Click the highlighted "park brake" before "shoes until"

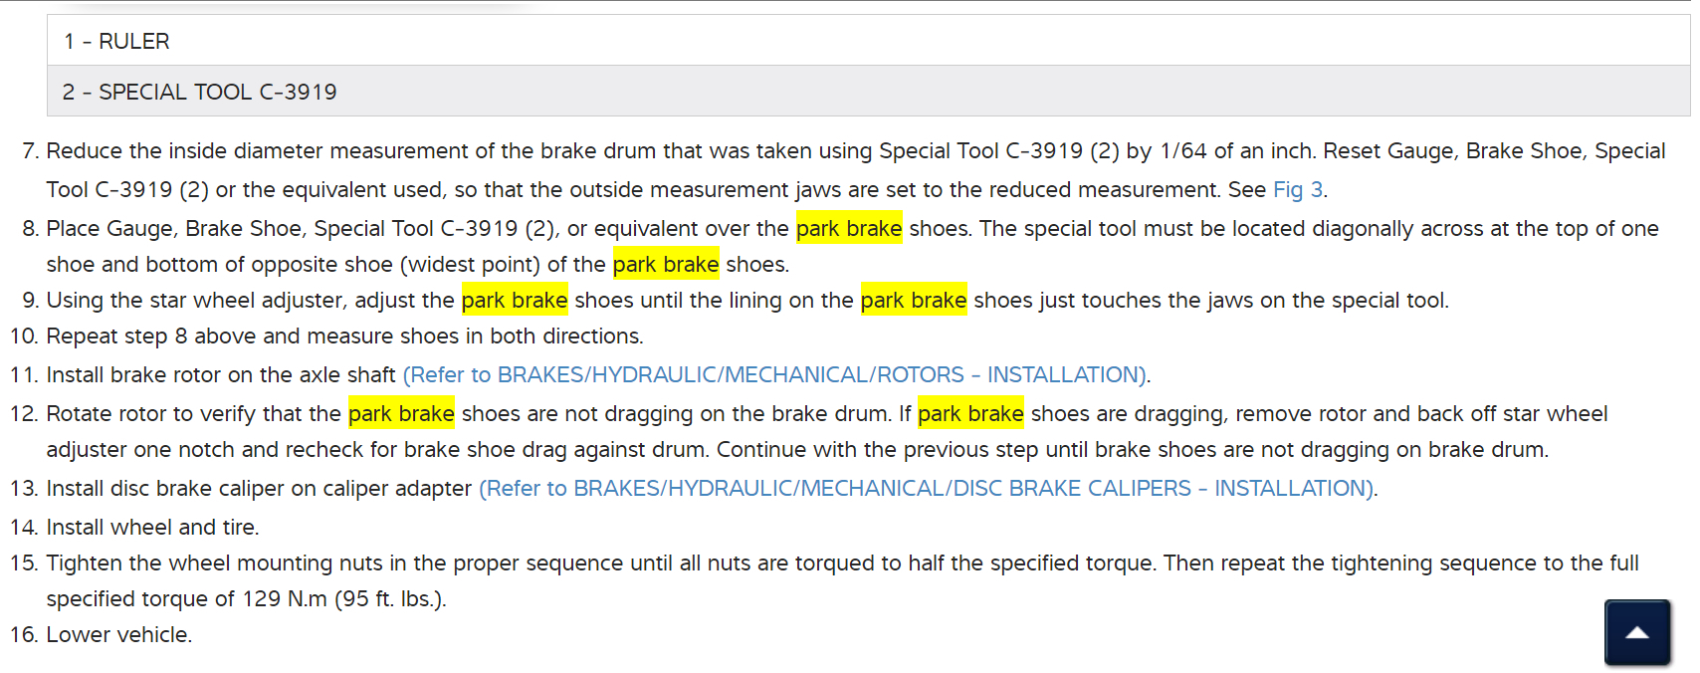[x=515, y=300]
